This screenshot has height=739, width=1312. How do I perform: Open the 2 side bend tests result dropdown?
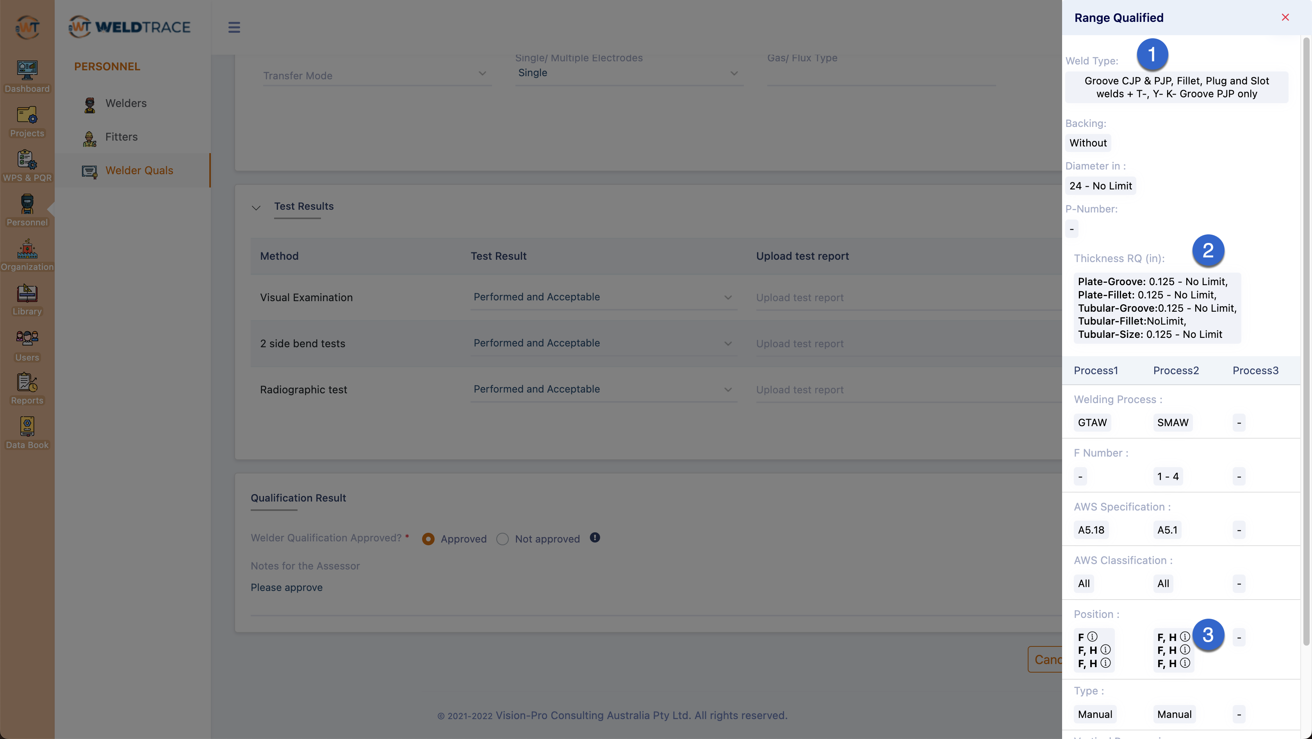pyautogui.click(x=604, y=343)
